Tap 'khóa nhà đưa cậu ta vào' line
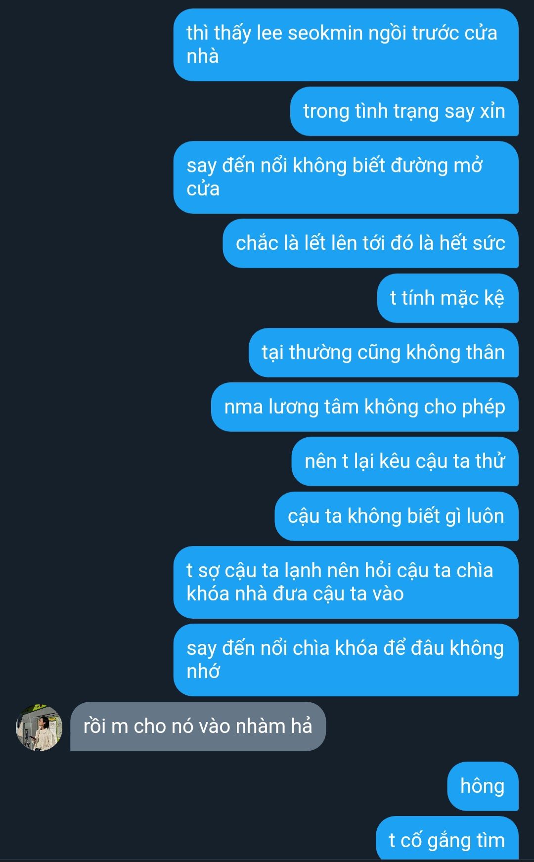This screenshot has height=862, width=534. (295, 594)
